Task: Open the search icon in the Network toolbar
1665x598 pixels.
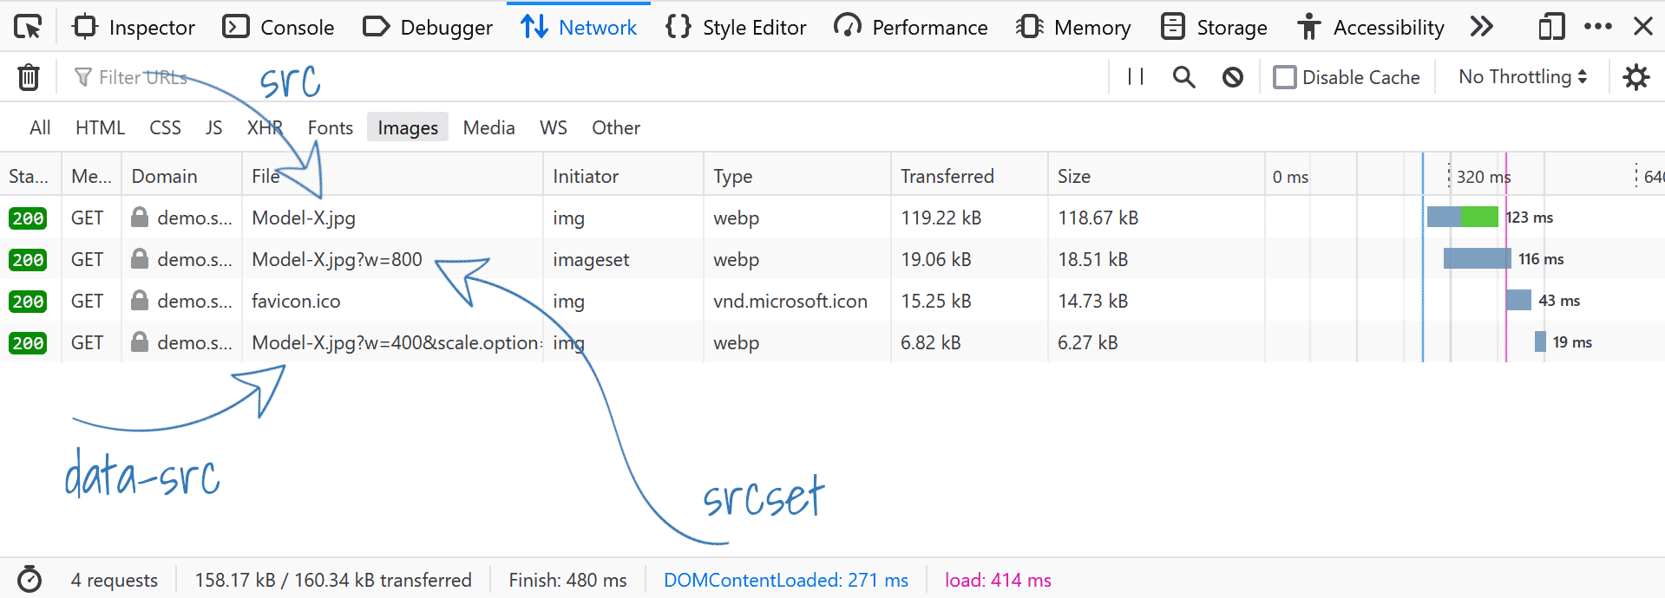Action: pos(1183,76)
